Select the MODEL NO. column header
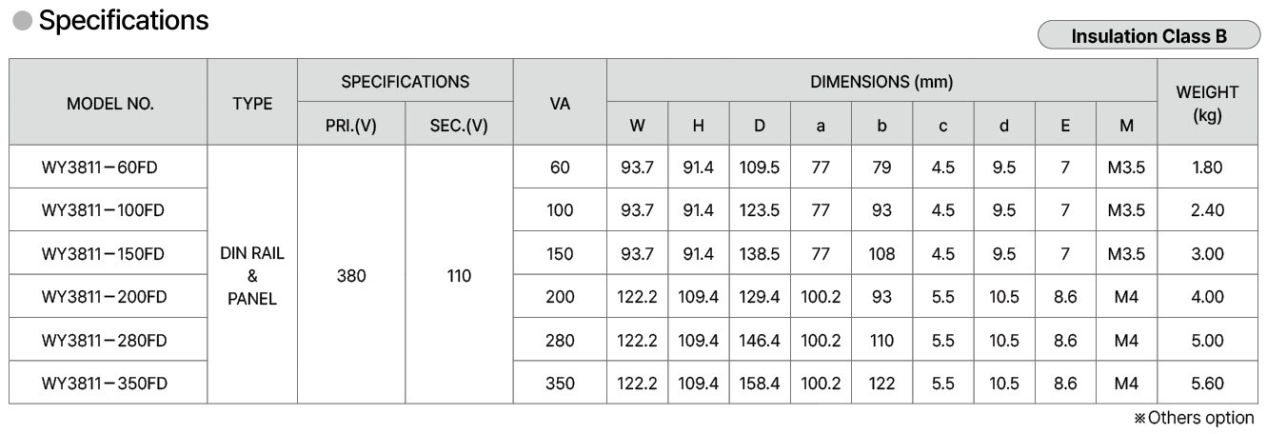 click(x=109, y=104)
